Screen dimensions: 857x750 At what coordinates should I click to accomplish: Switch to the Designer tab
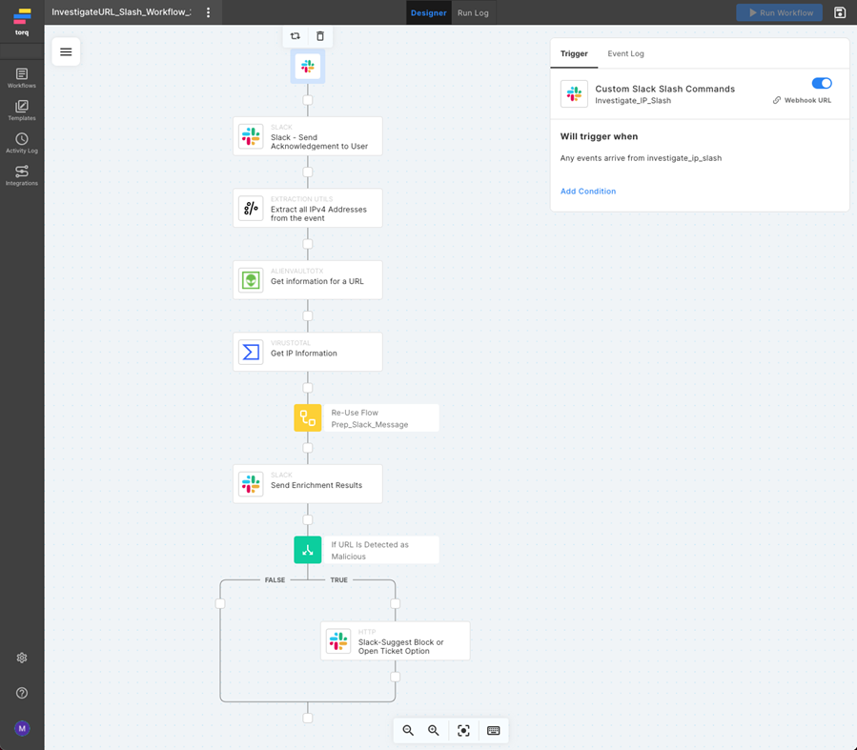429,12
